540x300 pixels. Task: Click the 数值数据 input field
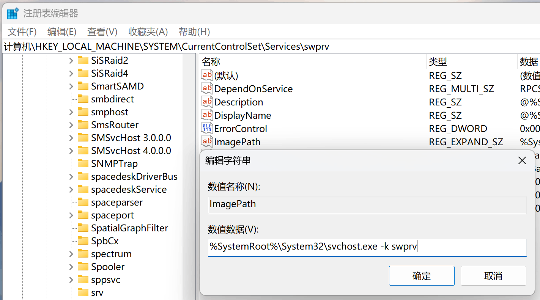click(x=367, y=247)
